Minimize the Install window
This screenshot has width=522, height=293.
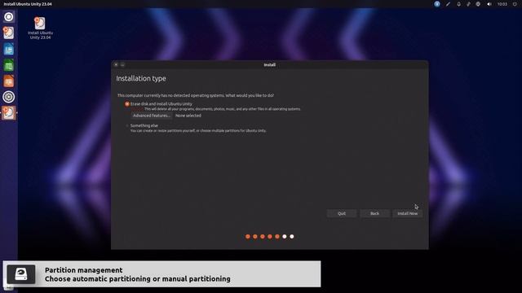[122, 65]
